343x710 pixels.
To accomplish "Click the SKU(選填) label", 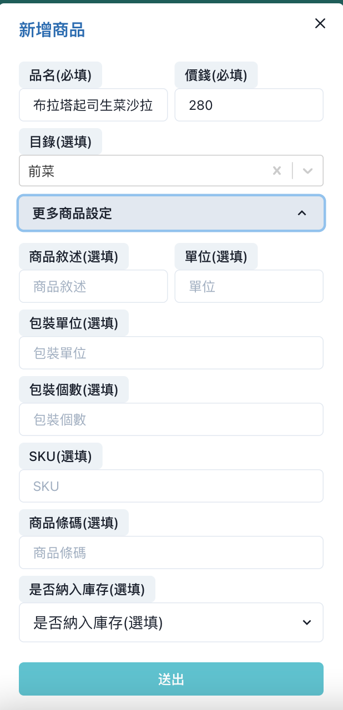I will (x=60, y=456).
